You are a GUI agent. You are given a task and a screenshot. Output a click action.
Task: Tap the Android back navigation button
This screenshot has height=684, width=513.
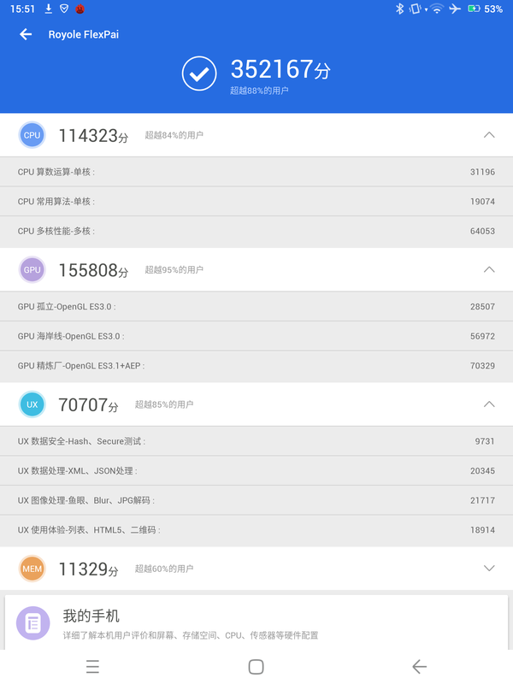[x=419, y=667]
